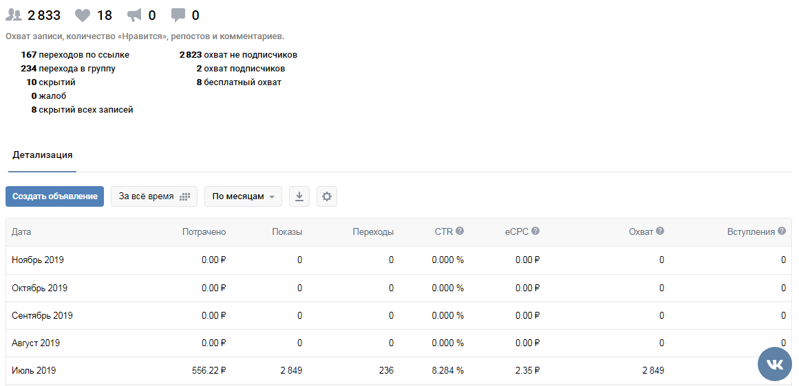The width and height of the screenshot is (799, 386).
Task: Open the gear column settings button
Action: pos(327,196)
